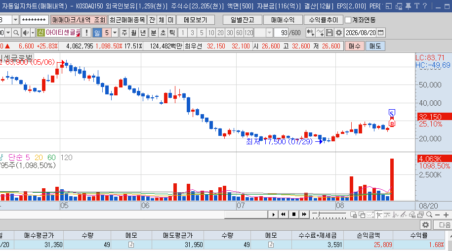The image size is (452, 251).
Task: Click the linked window lock icon
Action: point(399,6)
